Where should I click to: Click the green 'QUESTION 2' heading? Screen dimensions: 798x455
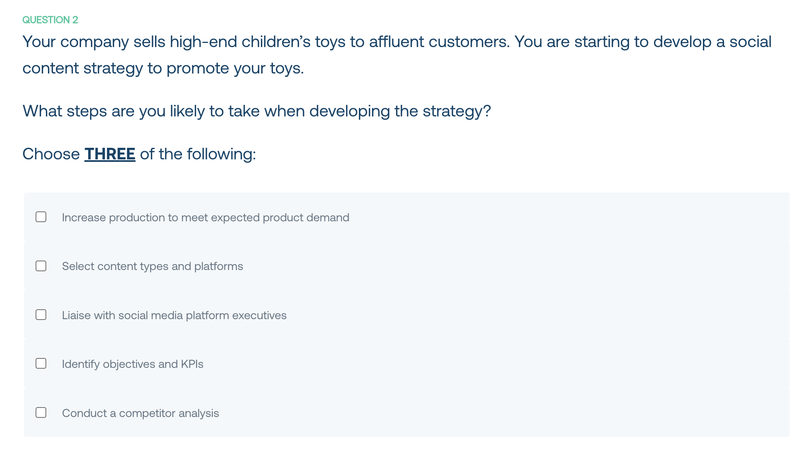(x=50, y=20)
